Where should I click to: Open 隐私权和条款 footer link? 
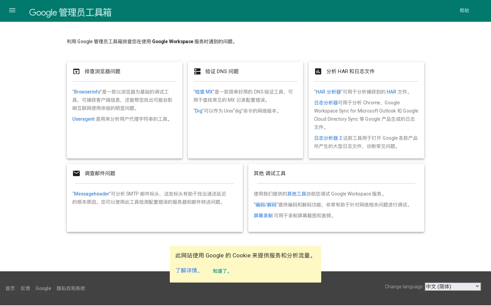(x=71, y=288)
